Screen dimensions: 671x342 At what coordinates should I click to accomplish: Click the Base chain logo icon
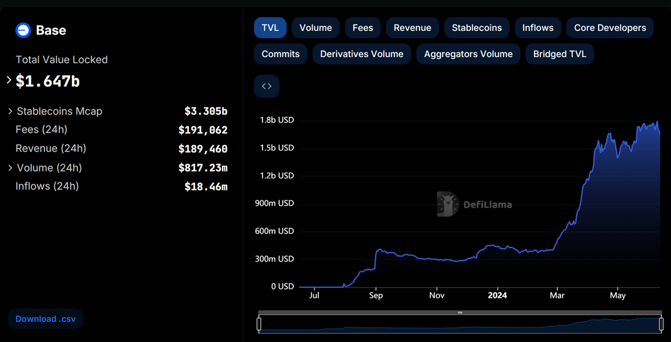[x=23, y=30]
